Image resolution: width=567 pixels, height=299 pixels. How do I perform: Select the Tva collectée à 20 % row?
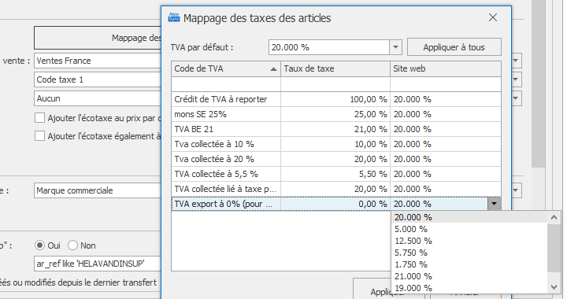[336, 159]
